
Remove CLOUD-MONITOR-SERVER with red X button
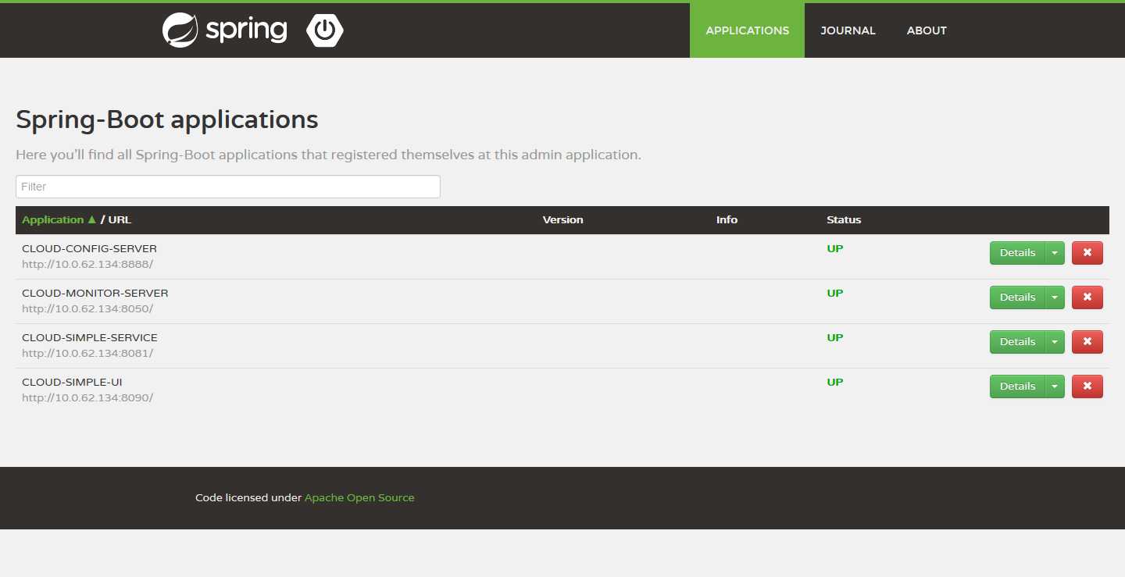1087,297
